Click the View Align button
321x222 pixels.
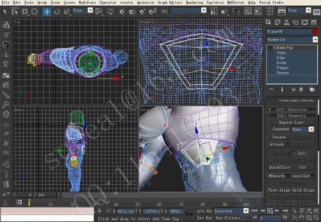[x=279, y=190]
